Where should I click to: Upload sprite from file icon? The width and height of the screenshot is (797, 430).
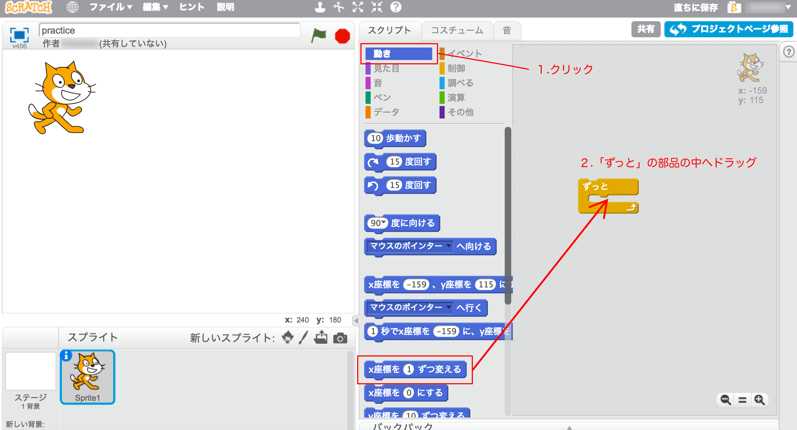(x=321, y=337)
